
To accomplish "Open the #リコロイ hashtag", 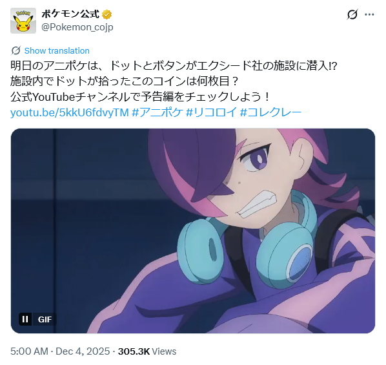I will (211, 112).
